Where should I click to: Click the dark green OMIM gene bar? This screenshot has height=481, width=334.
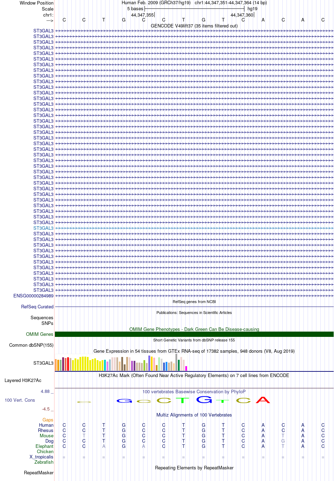point(194,334)
